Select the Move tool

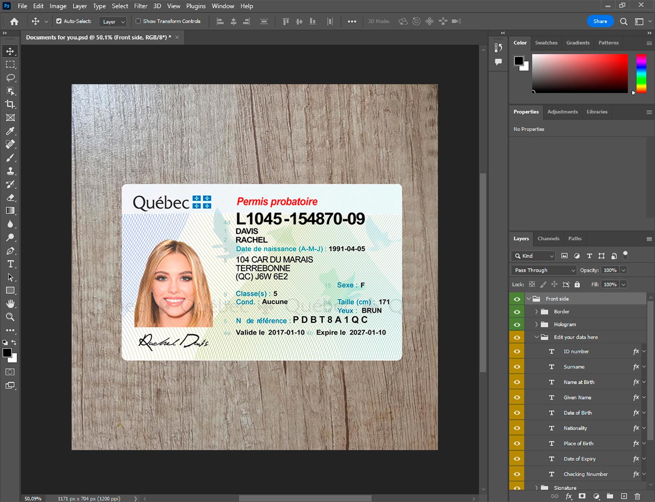click(10, 51)
